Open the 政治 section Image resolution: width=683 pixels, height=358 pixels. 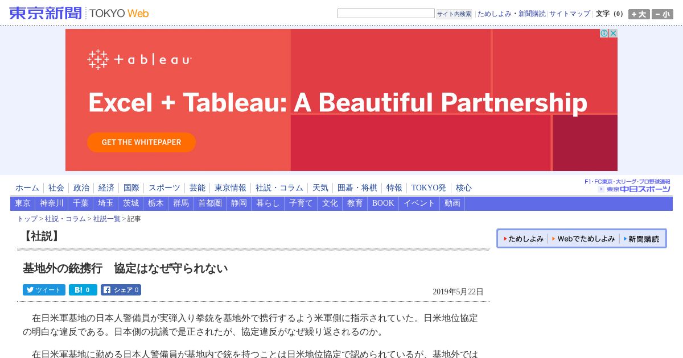tap(81, 188)
